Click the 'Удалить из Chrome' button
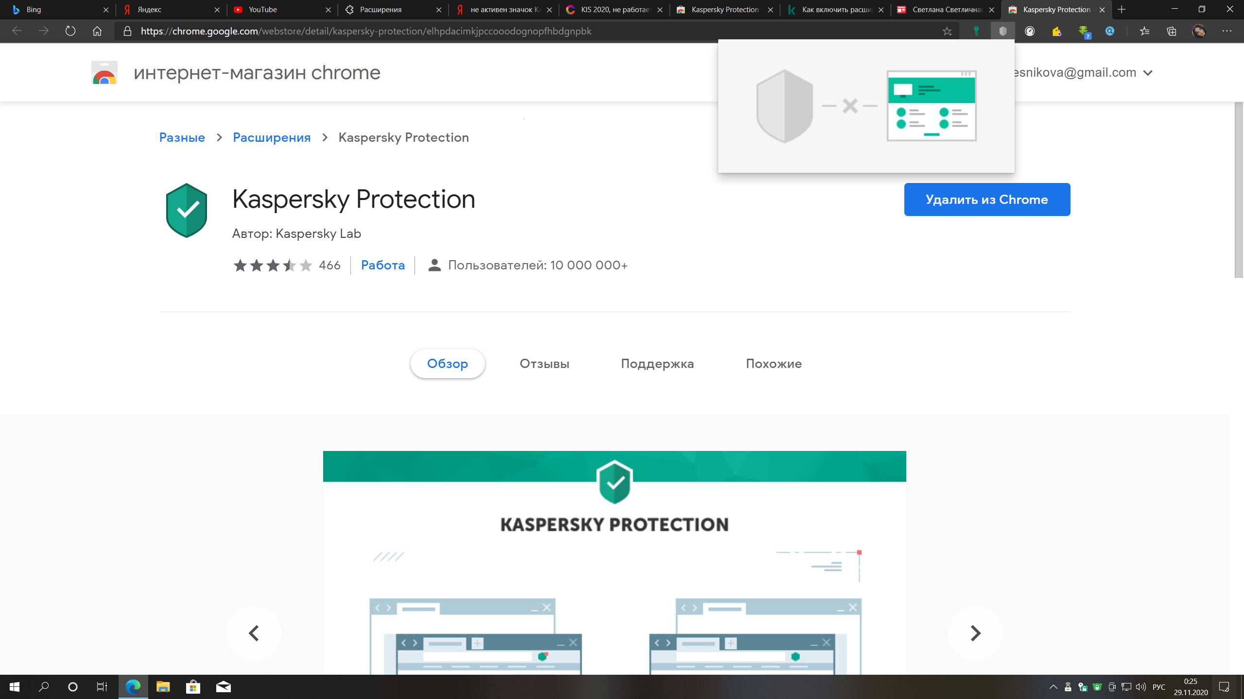This screenshot has width=1244, height=699. 987,200
